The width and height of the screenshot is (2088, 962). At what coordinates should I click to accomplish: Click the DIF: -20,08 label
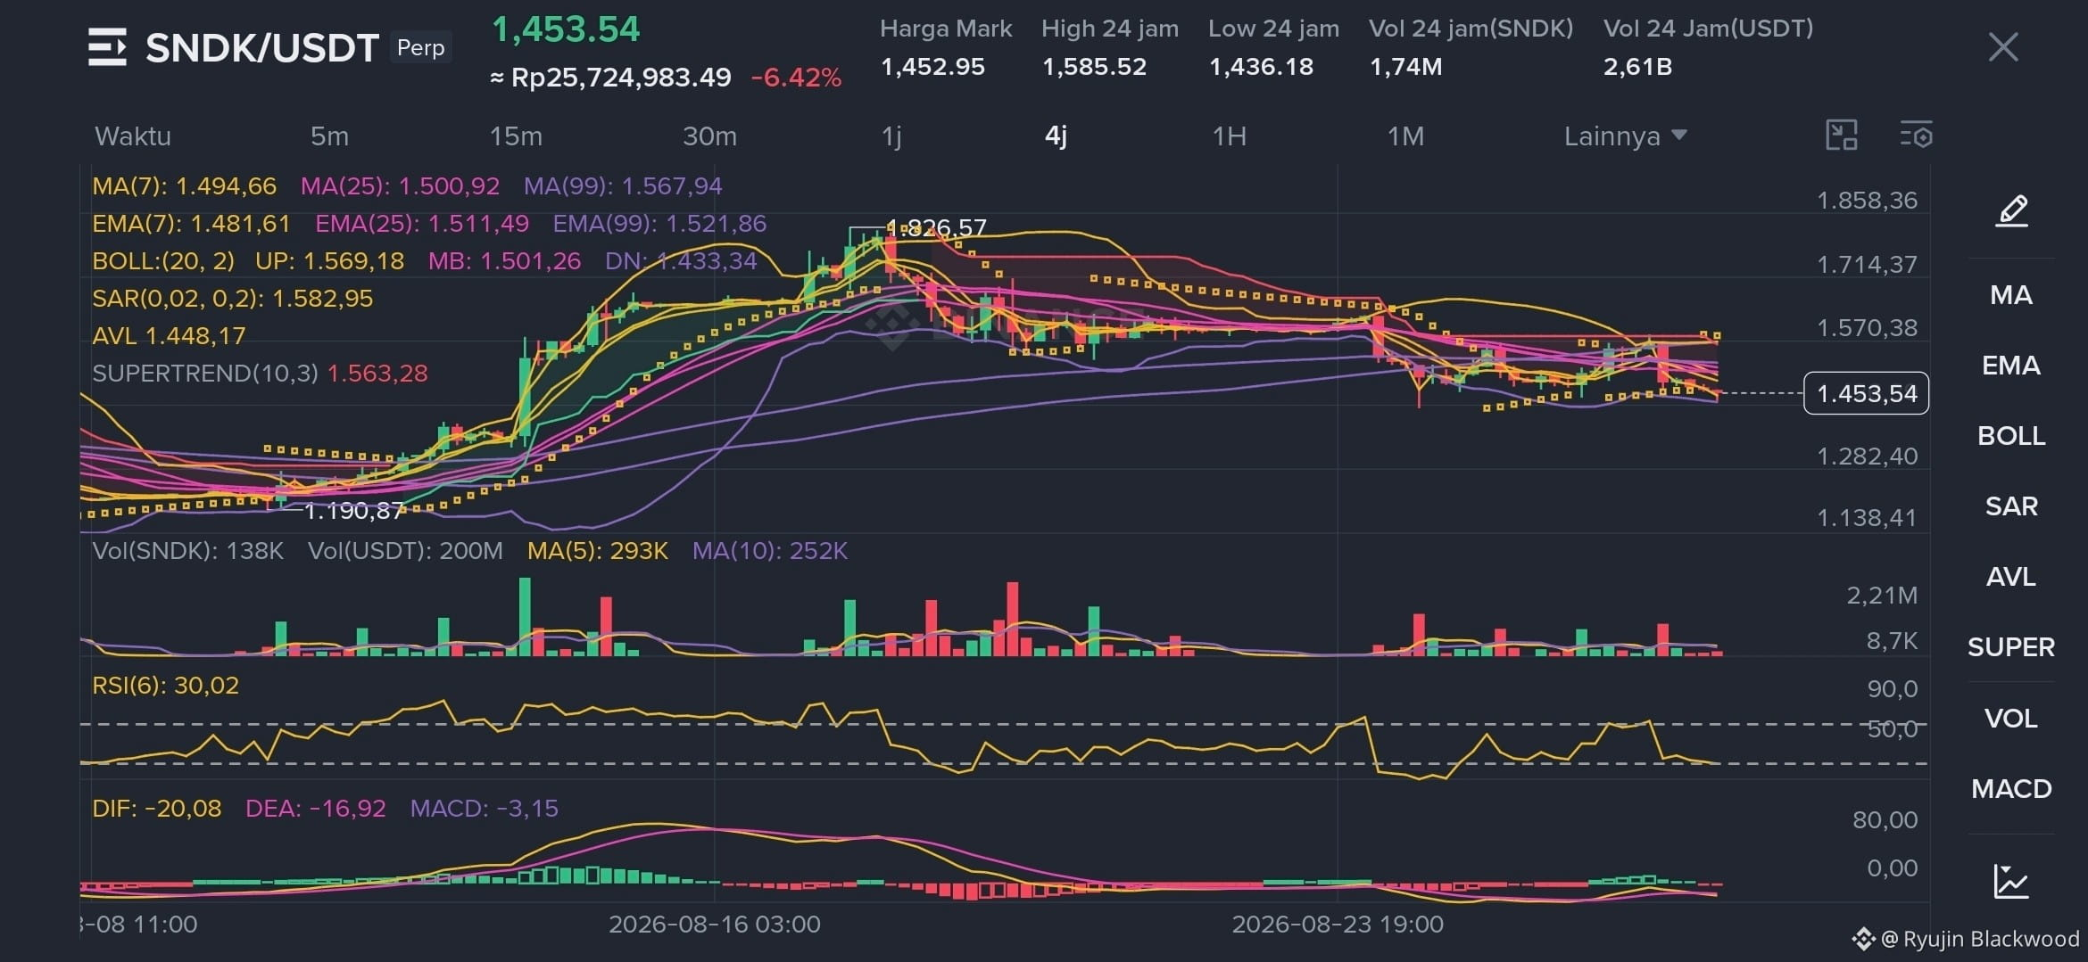pos(157,809)
